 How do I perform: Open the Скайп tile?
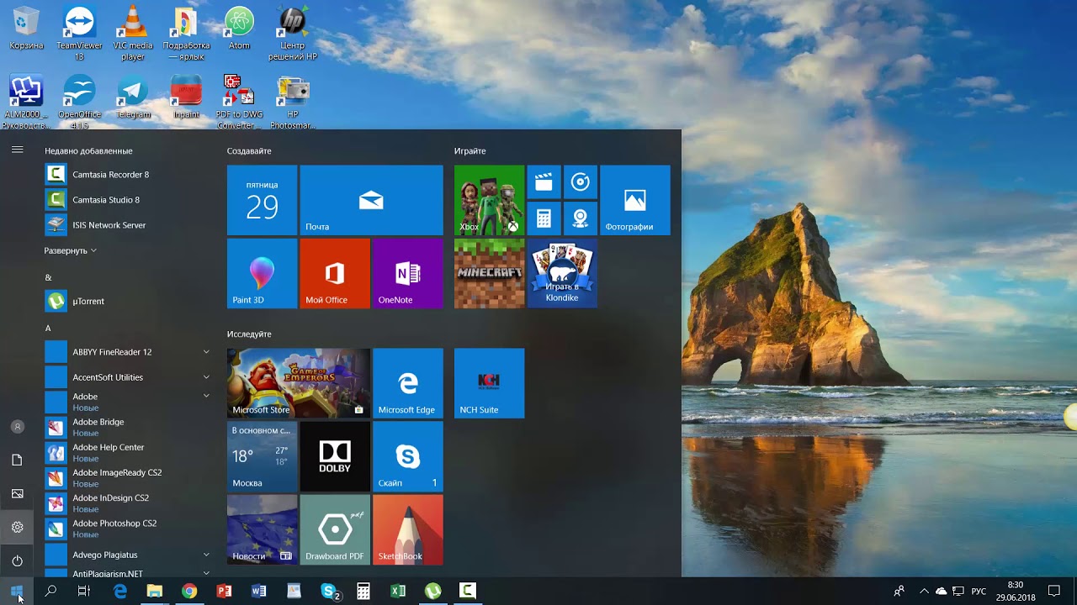tap(407, 456)
